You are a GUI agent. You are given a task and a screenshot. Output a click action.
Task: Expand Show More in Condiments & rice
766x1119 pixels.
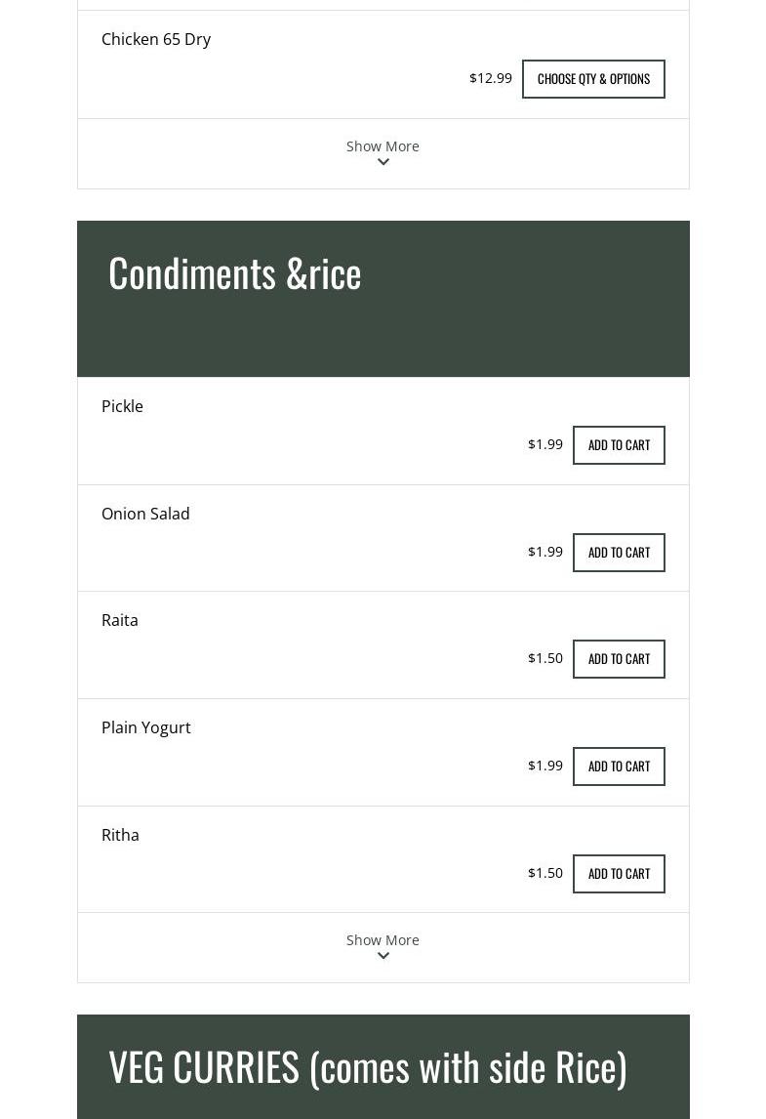pyautogui.click(x=383, y=940)
